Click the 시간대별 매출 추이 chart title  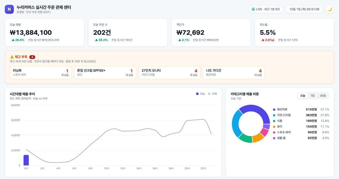click(22, 94)
